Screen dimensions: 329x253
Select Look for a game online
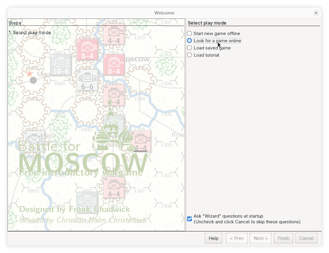(189, 41)
